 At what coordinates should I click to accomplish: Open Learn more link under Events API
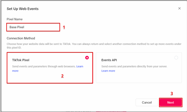(x=108, y=71)
